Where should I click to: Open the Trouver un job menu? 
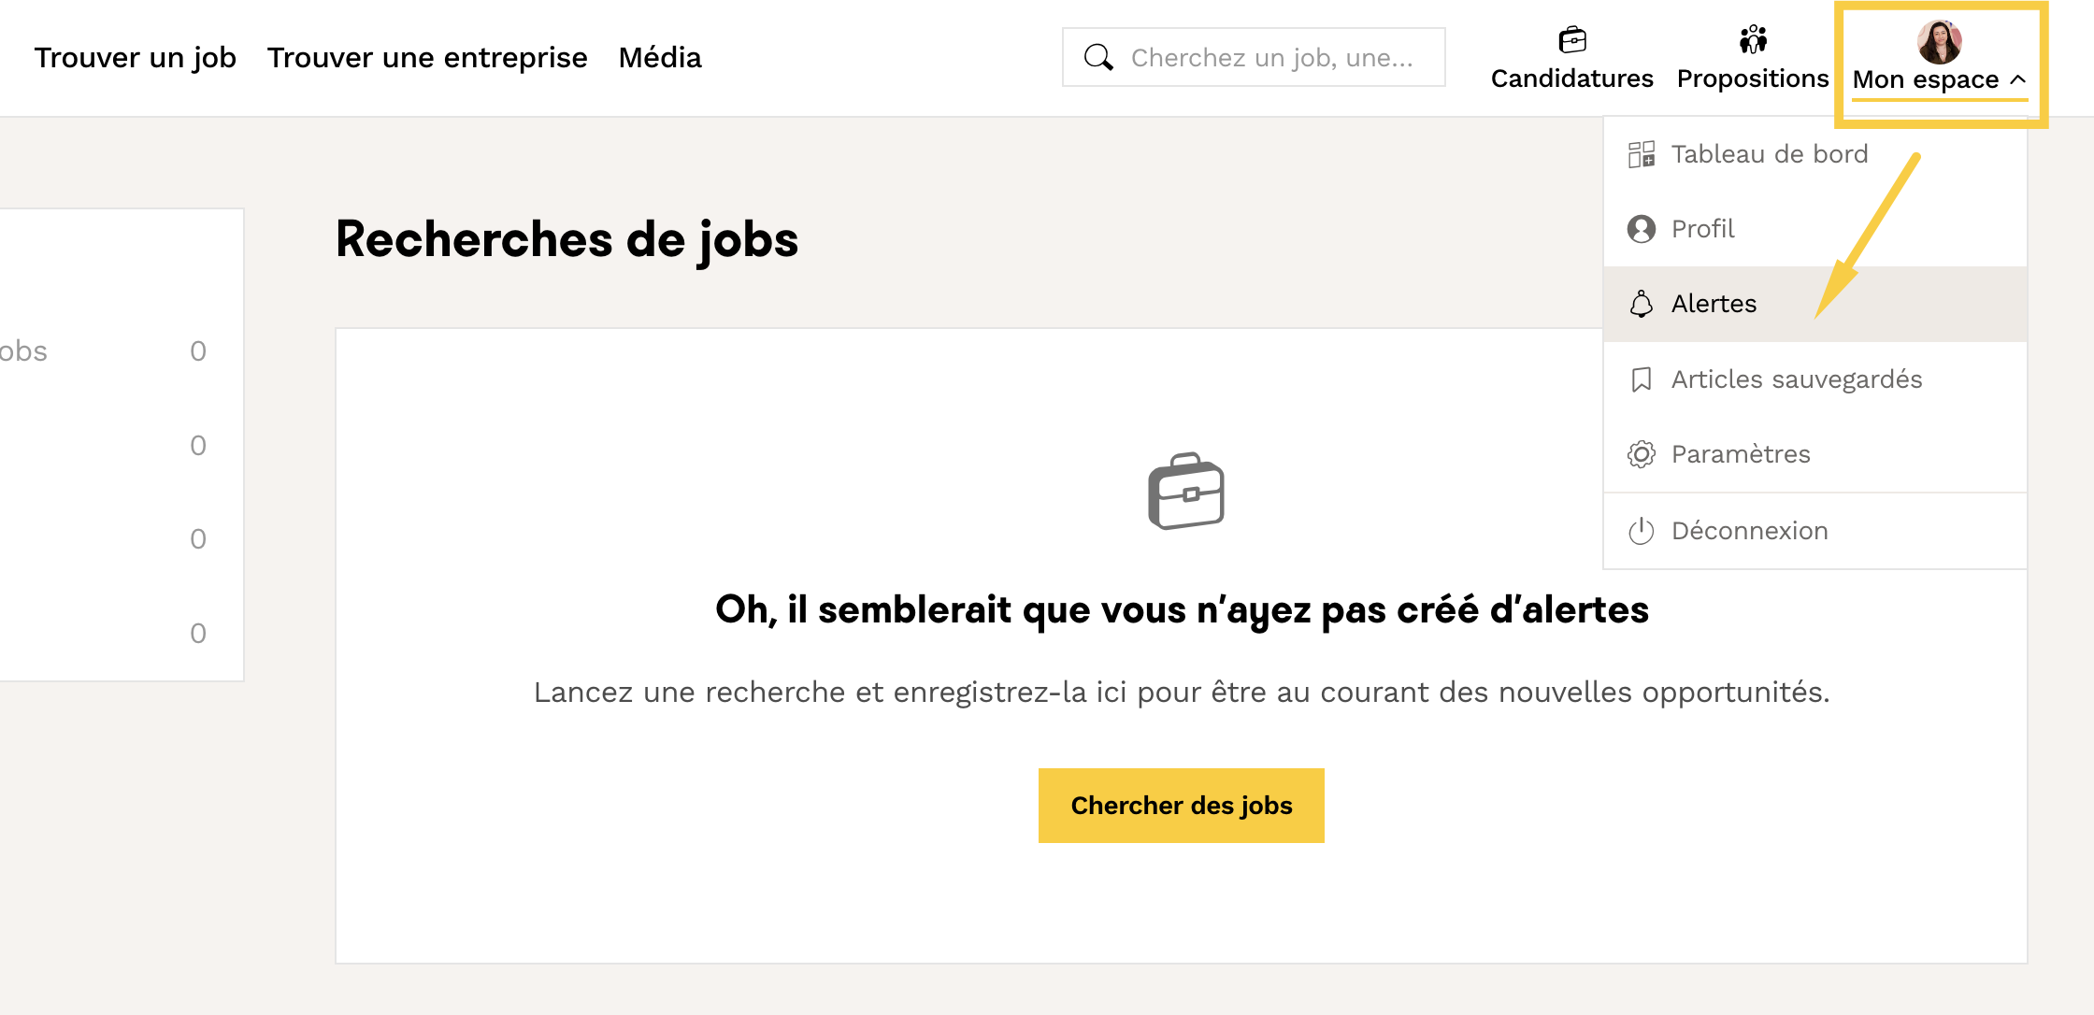(x=136, y=58)
